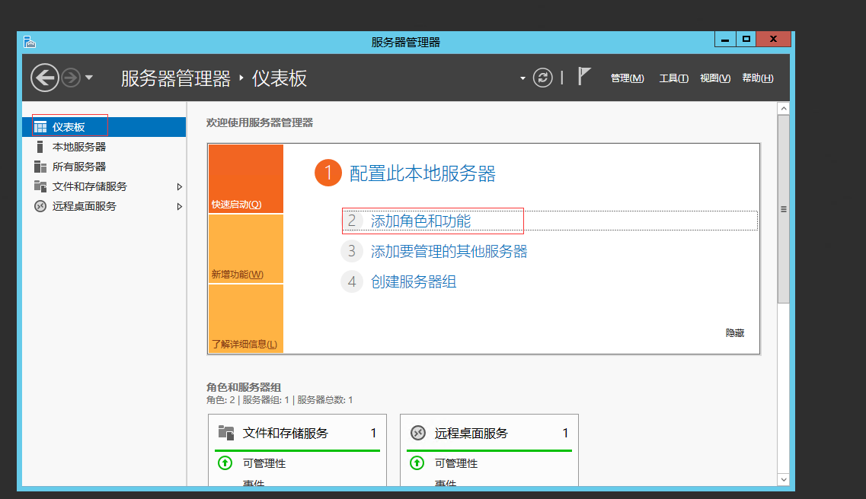Expand 文件和存储服务 sidebar arrow
Image resolution: width=866 pixels, height=499 pixels.
click(x=180, y=186)
